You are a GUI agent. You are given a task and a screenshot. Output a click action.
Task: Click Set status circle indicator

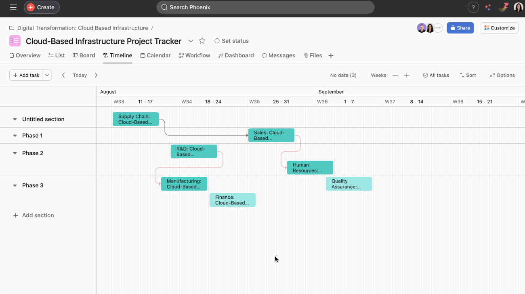coord(217,41)
